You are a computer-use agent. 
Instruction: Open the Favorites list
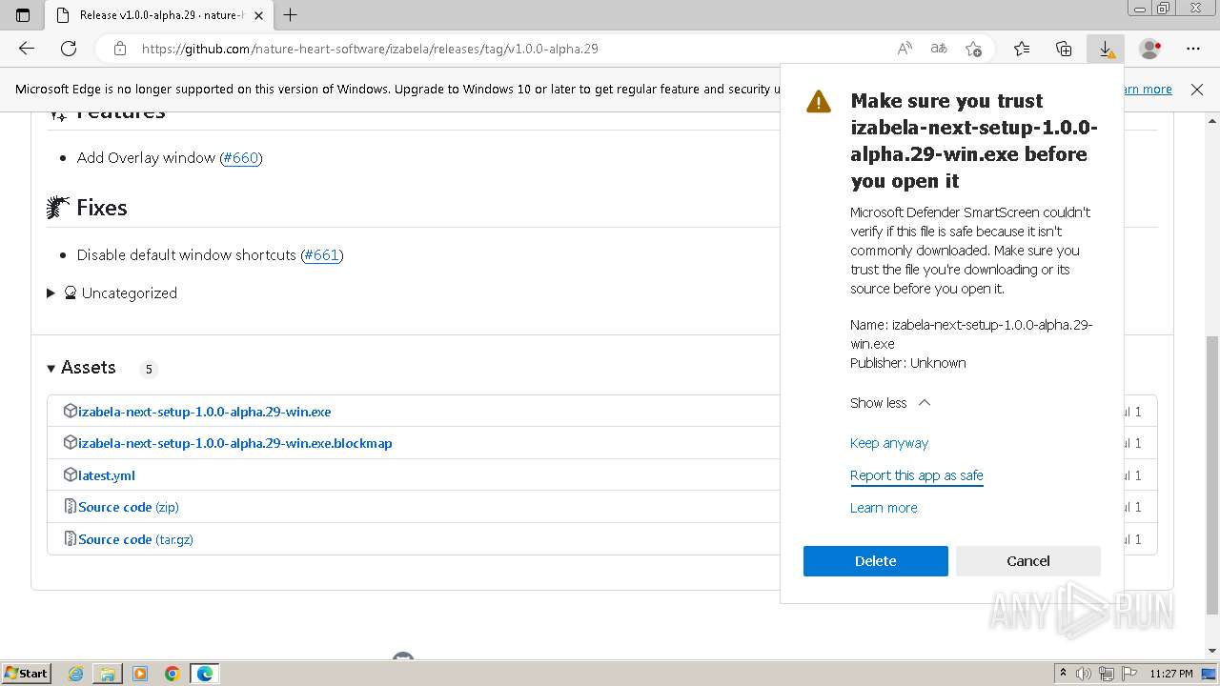(x=1022, y=49)
